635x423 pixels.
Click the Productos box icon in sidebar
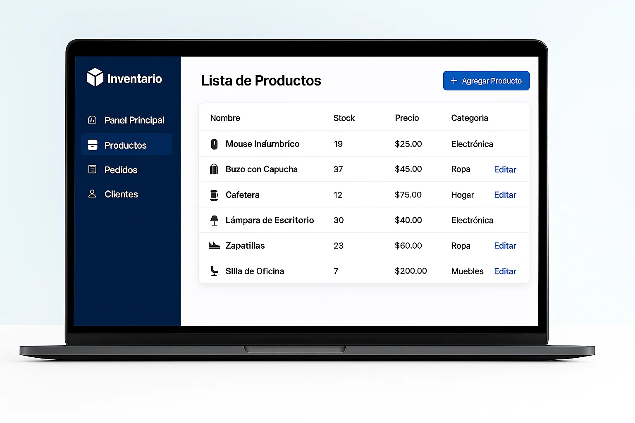pyautogui.click(x=92, y=145)
